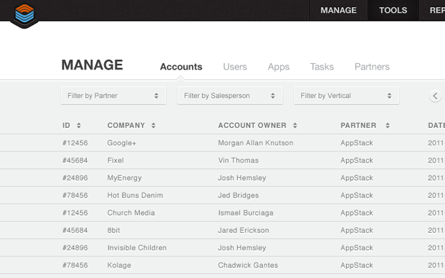Select the Google+ company row
Image resolution: width=445 pixels, height=278 pixels.
coord(222,142)
